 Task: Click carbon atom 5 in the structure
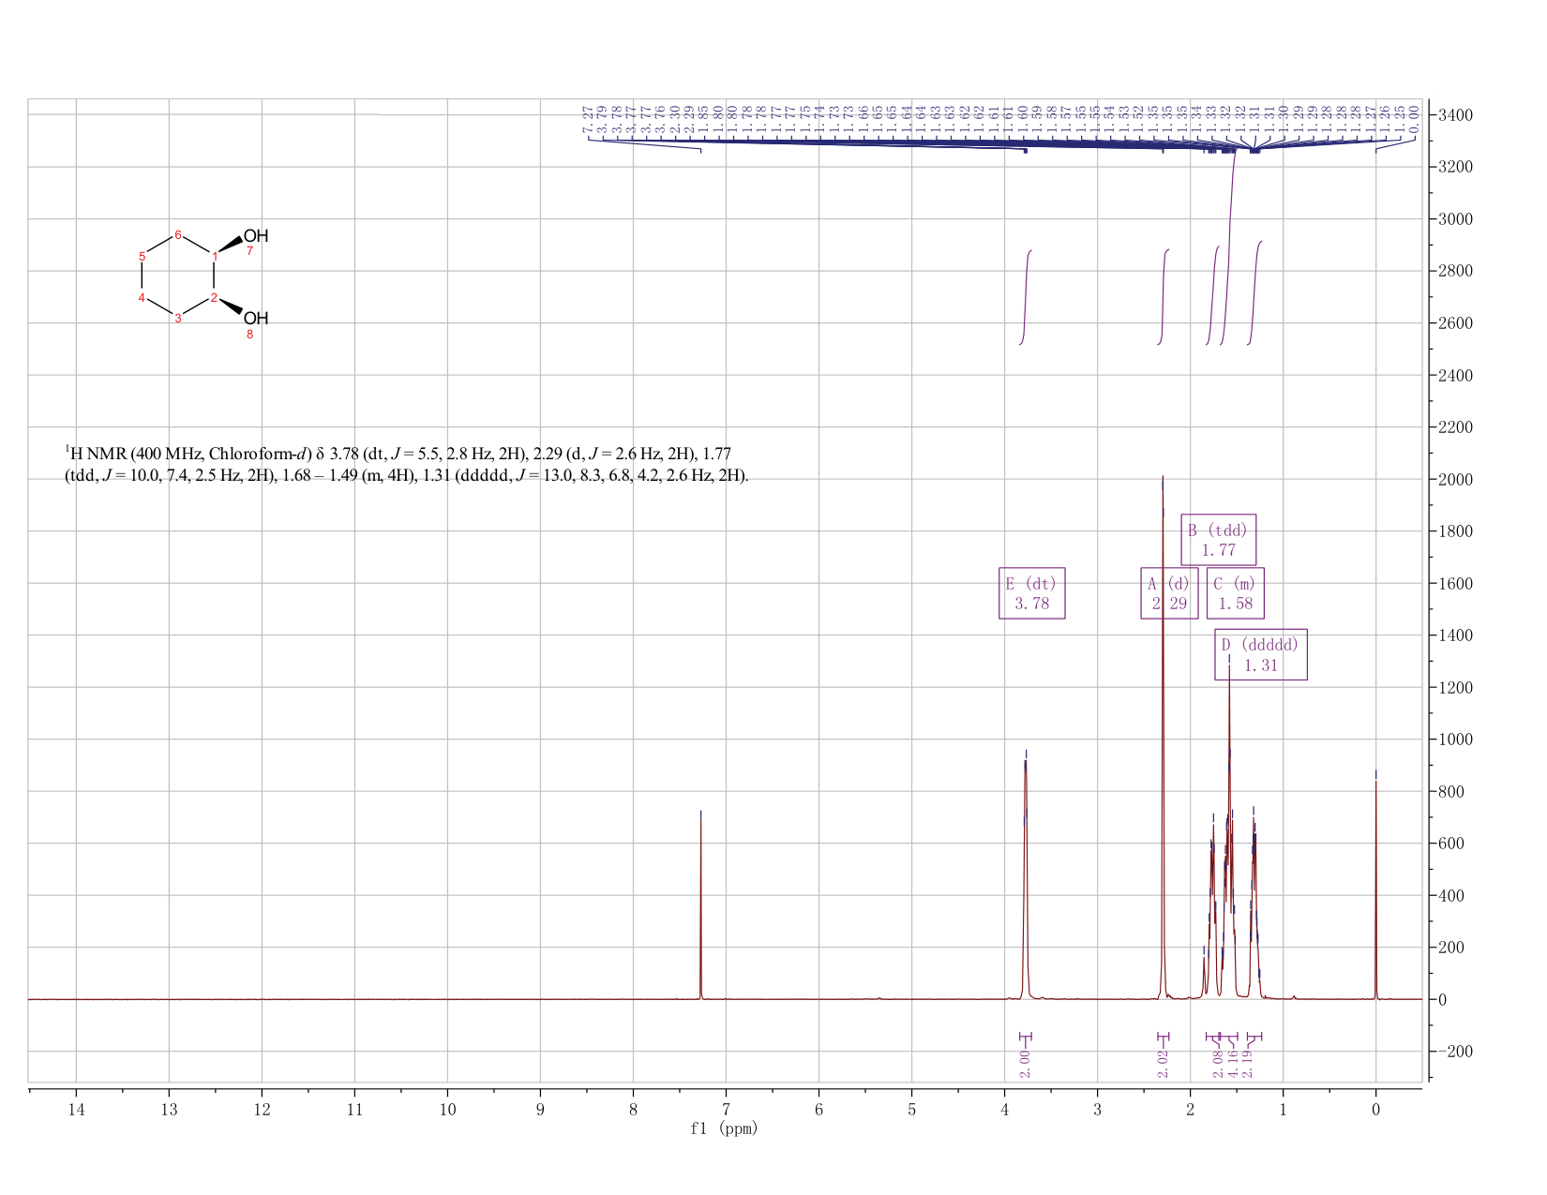click(x=142, y=256)
